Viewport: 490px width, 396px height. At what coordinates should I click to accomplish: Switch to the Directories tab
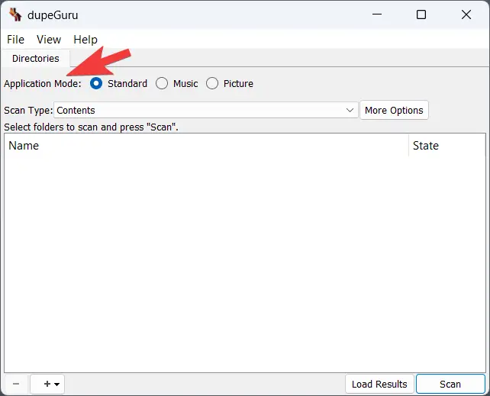[x=36, y=59]
